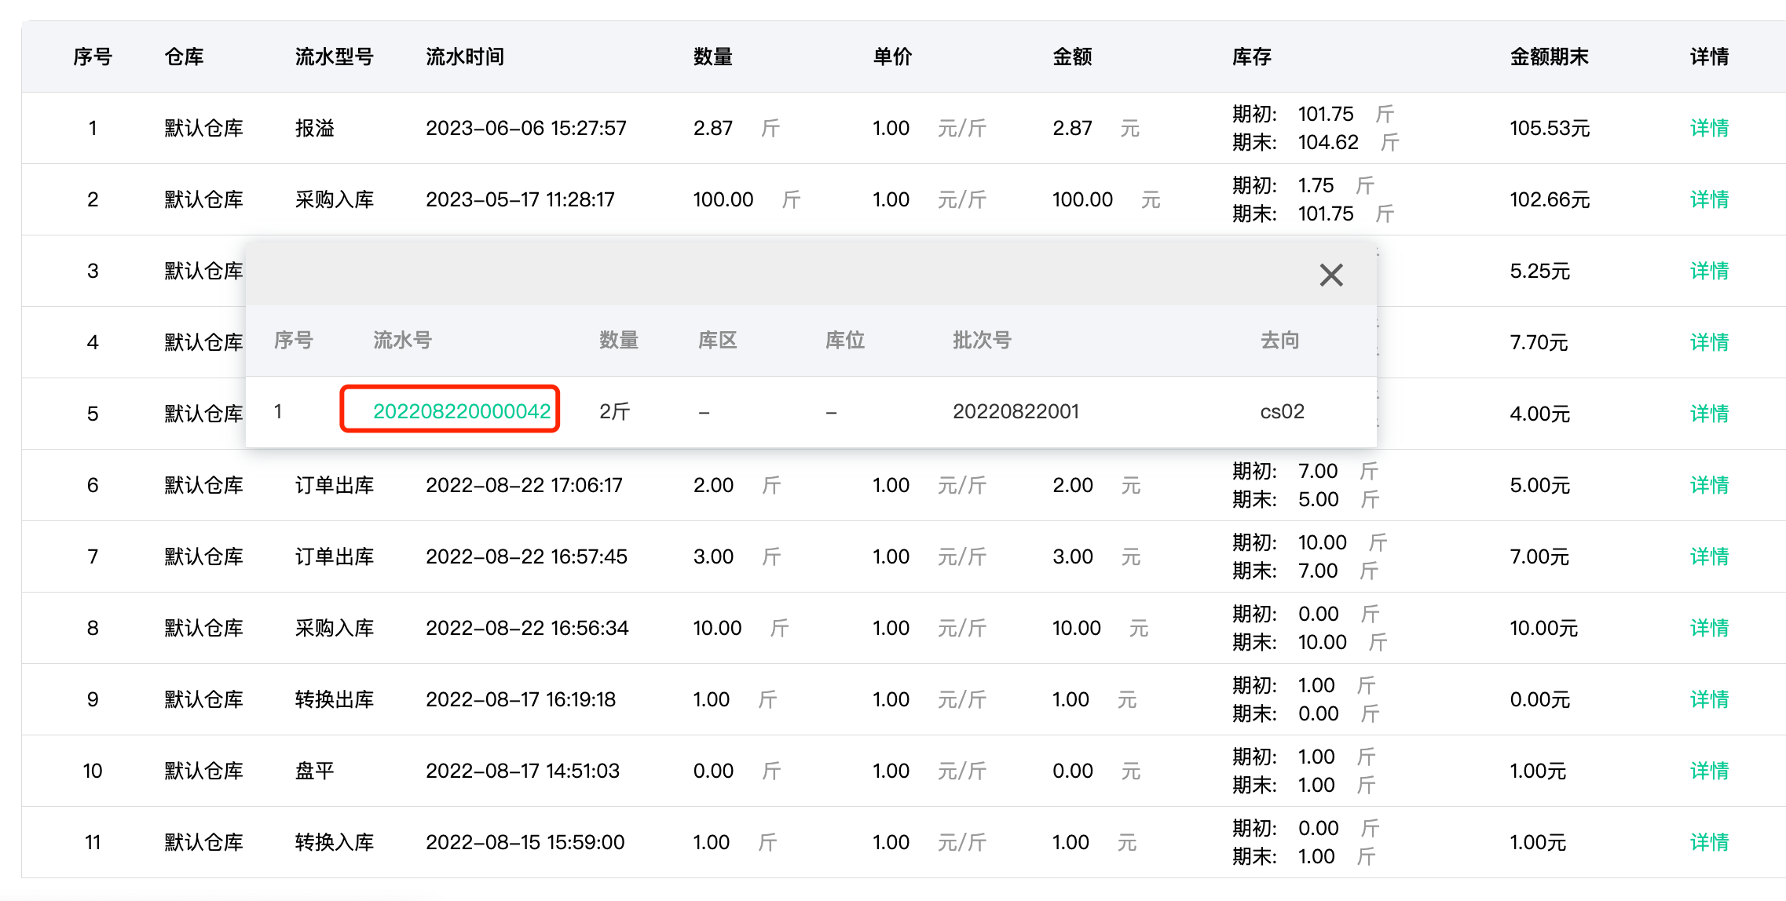Click the 库存 column header
The width and height of the screenshot is (1786, 901).
[x=1251, y=57]
